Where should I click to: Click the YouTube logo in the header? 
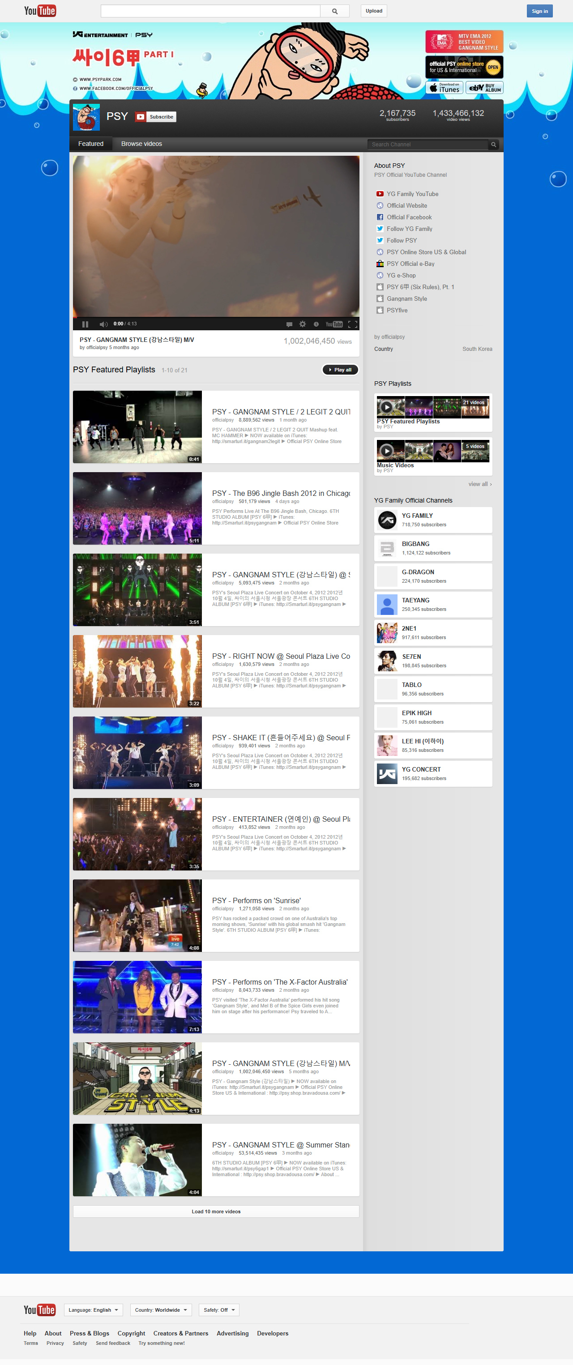[x=40, y=11]
